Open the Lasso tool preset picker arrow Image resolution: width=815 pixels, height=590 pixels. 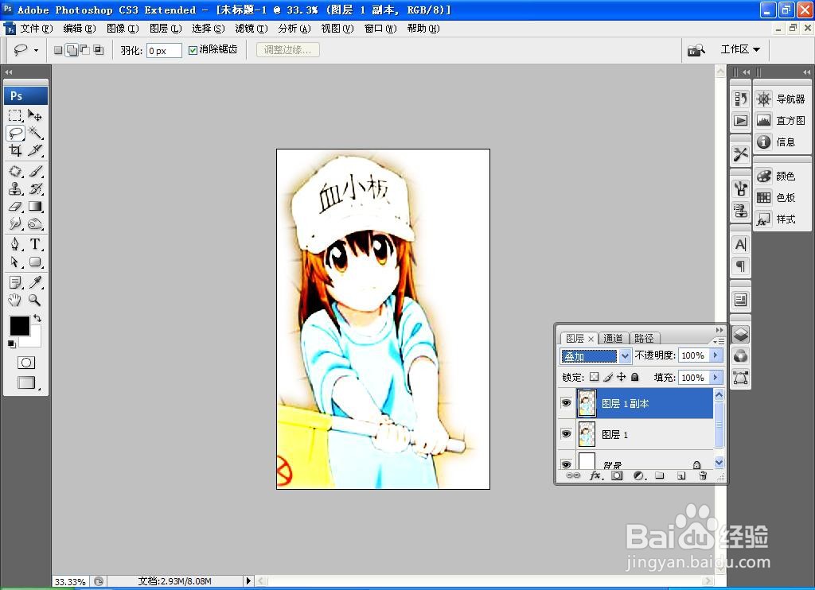coord(36,50)
